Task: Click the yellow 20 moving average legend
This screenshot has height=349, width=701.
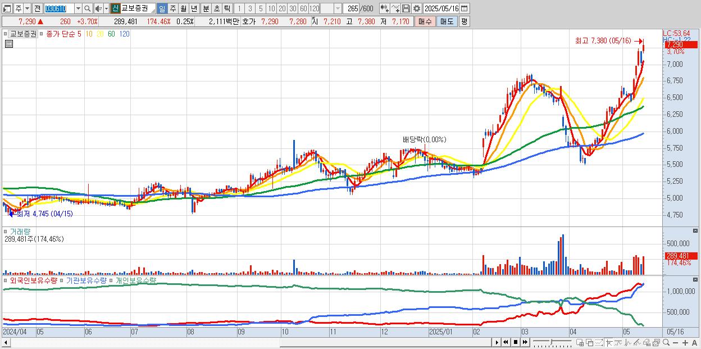Action: 100,34
